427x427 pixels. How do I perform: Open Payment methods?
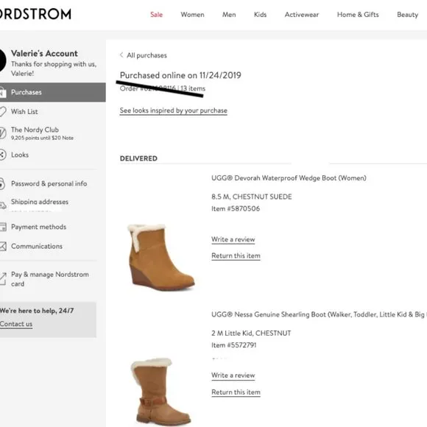click(x=38, y=227)
